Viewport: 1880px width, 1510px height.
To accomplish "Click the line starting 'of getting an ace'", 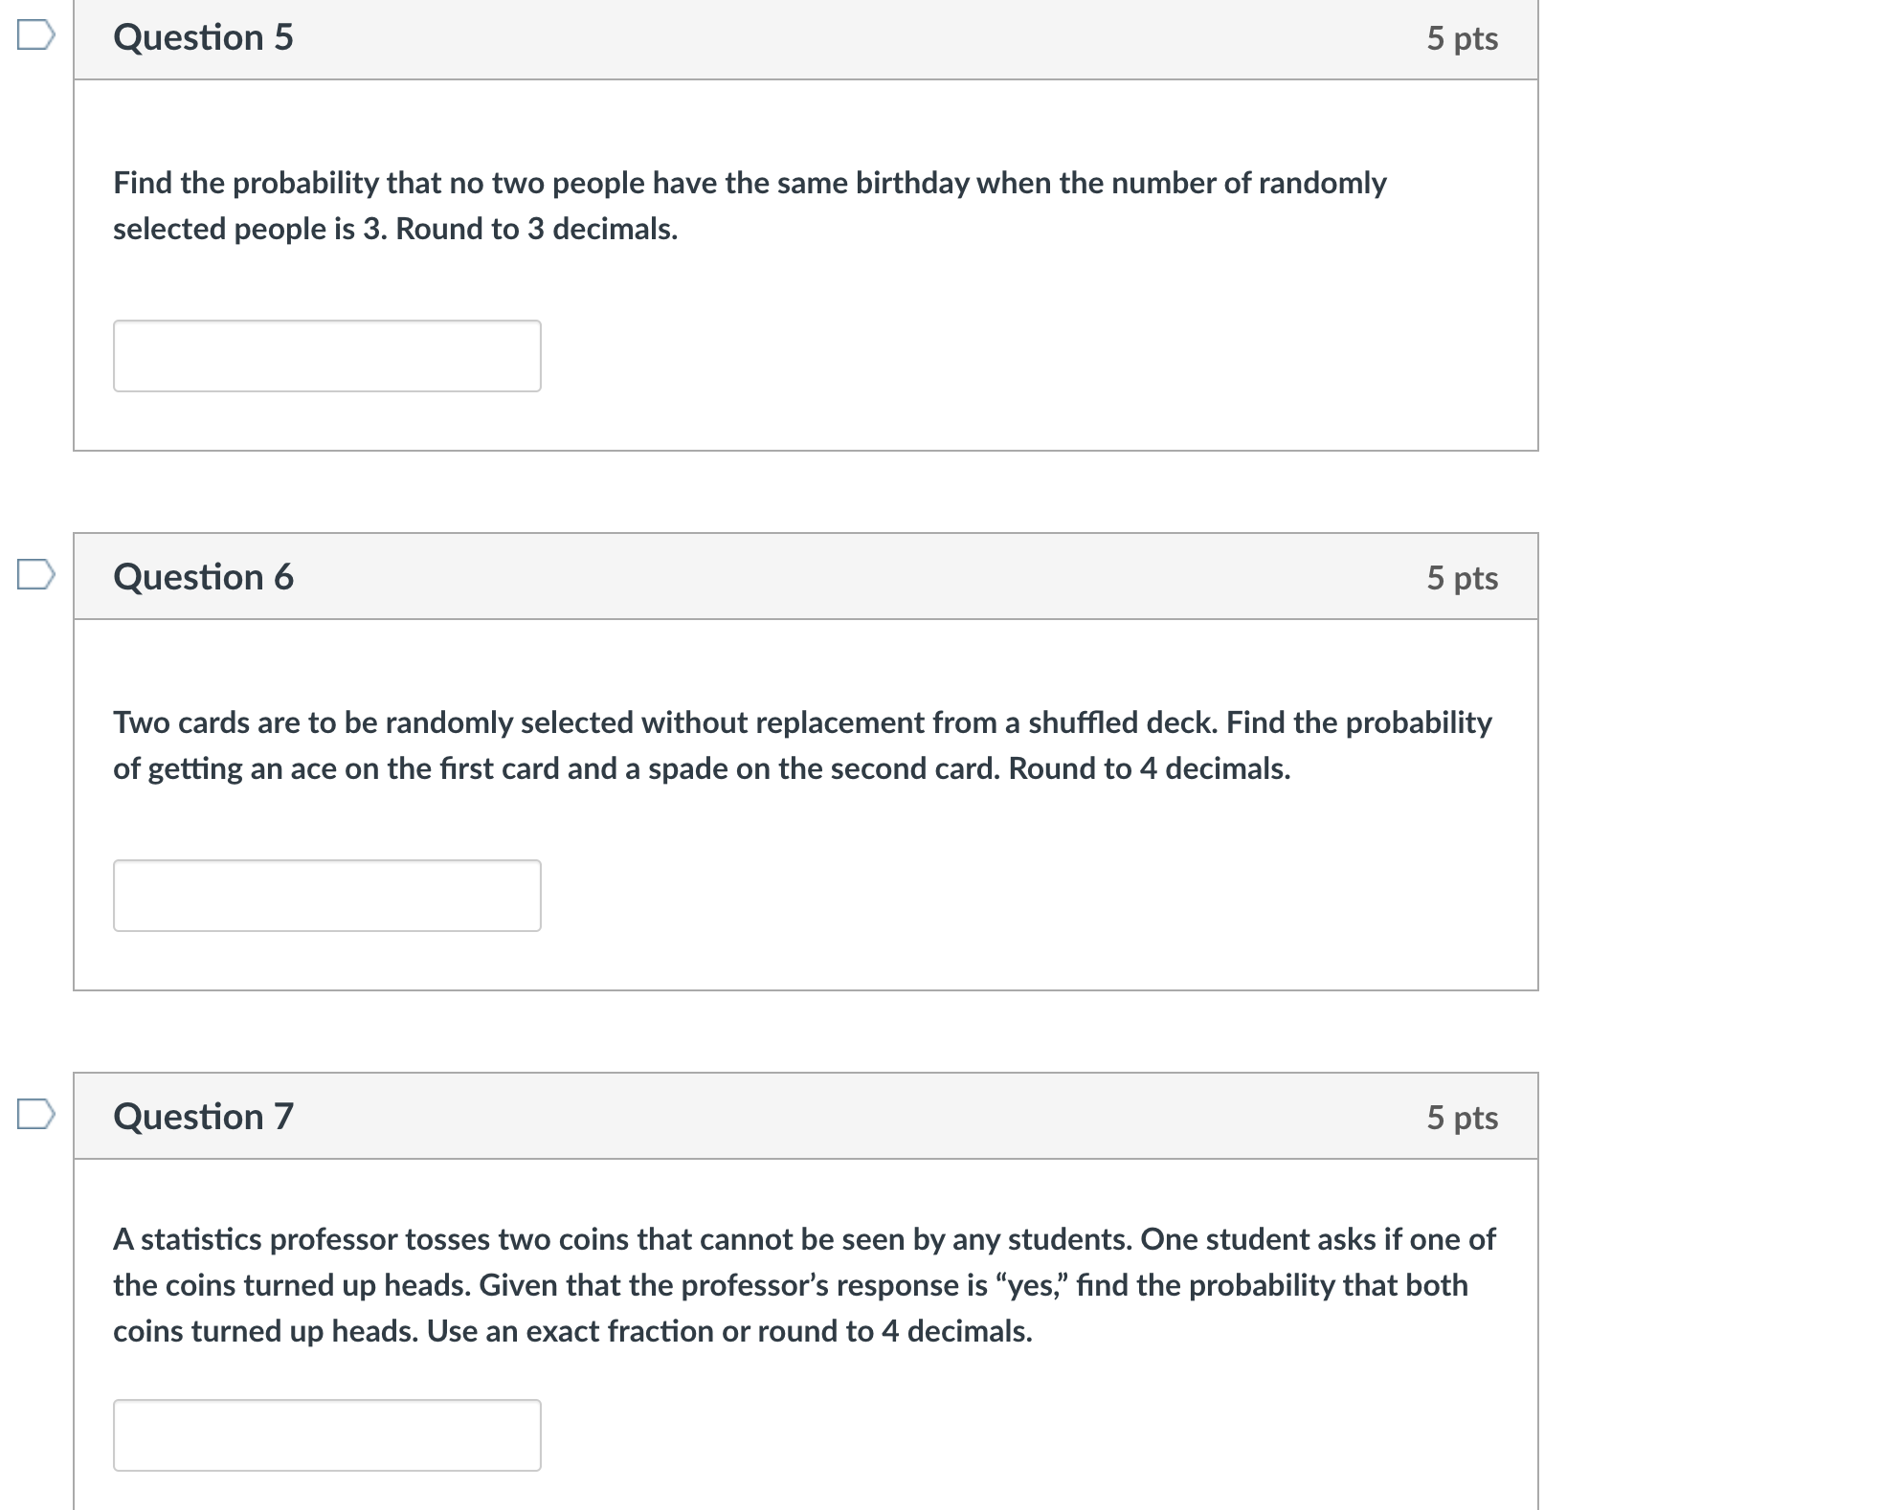I will (x=701, y=768).
